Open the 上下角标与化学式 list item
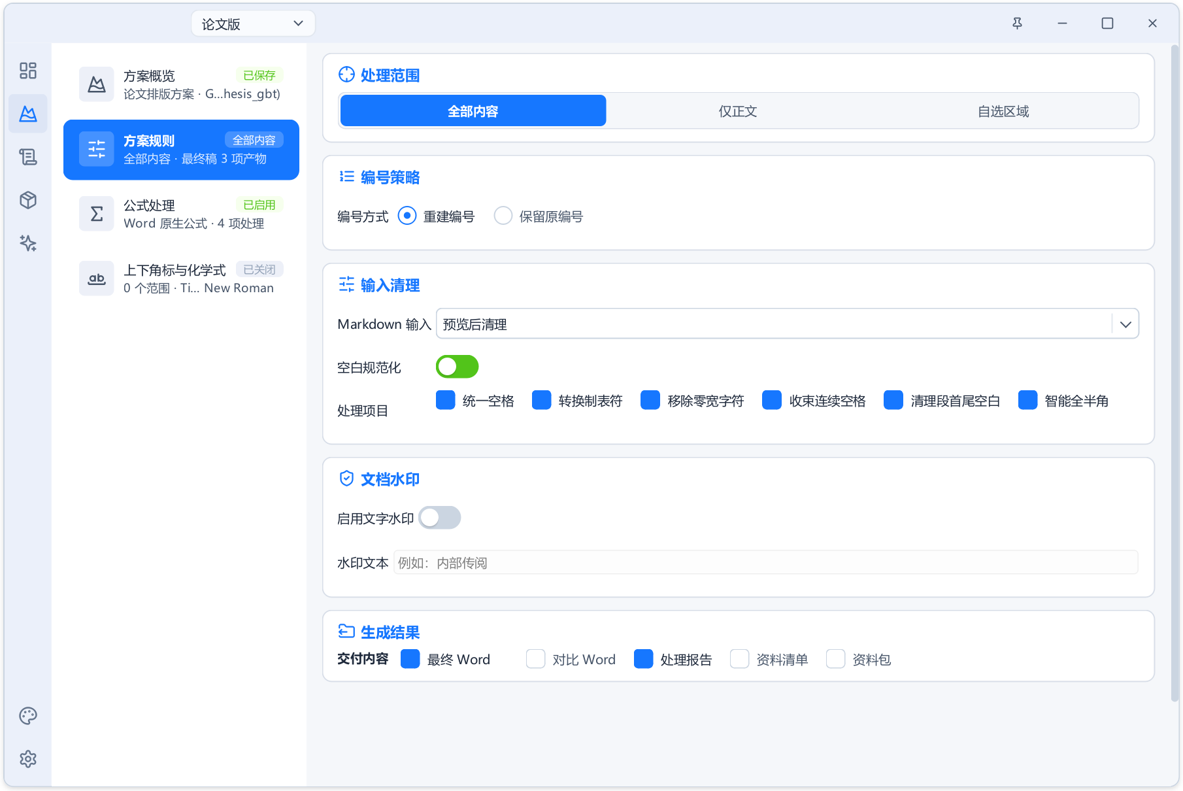1183x791 pixels. coord(181,278)
